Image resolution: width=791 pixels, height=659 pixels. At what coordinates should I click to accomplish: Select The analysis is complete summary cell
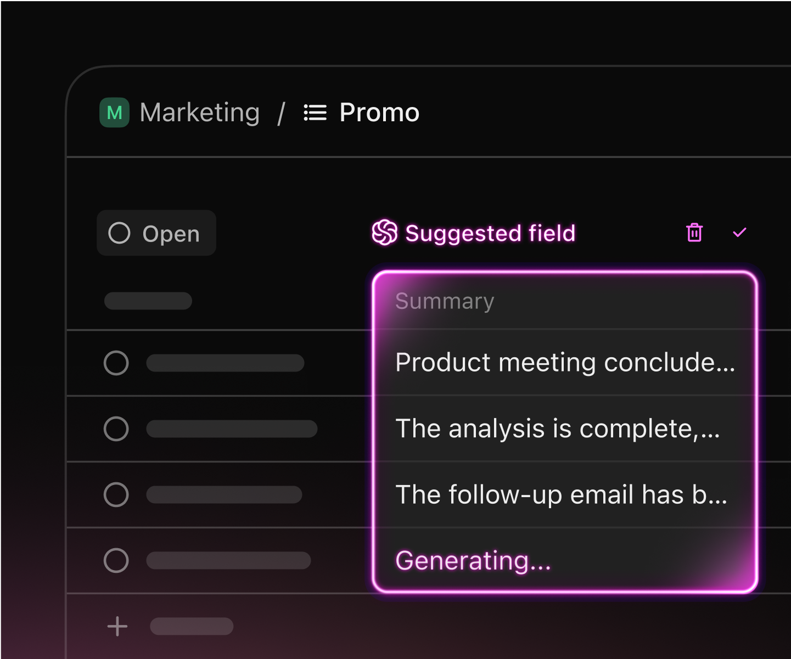[x=565, y=429]
